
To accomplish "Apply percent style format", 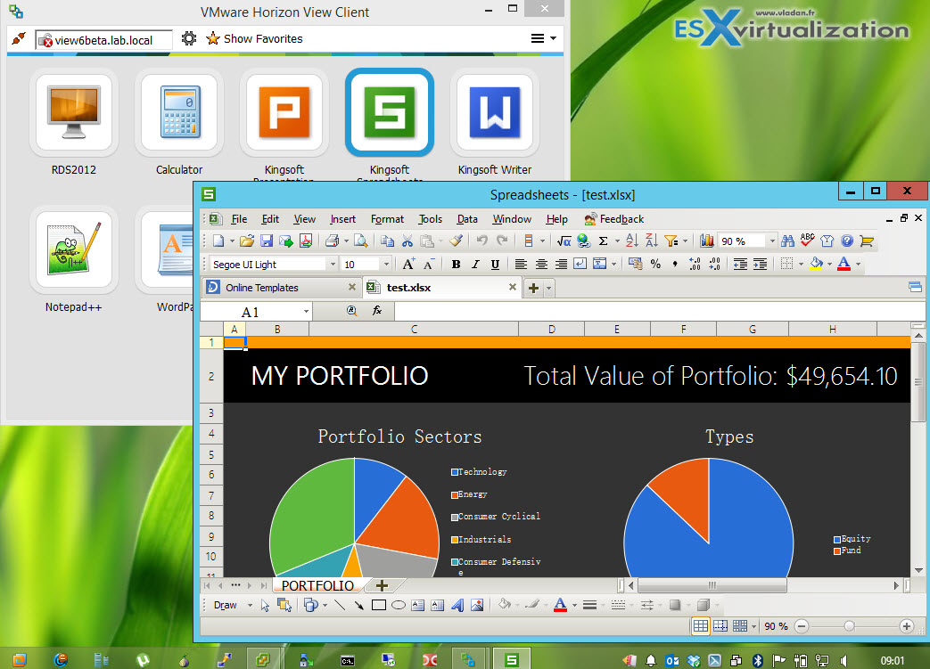I will click(x=655, y=265).
